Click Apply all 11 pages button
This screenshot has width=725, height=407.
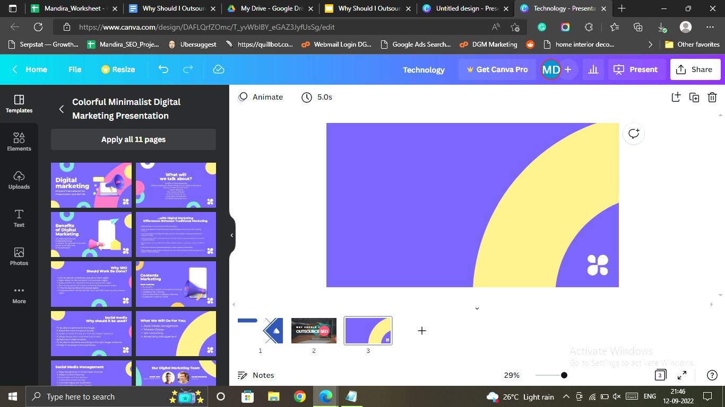pyautogui.click(x=133, y=139)
